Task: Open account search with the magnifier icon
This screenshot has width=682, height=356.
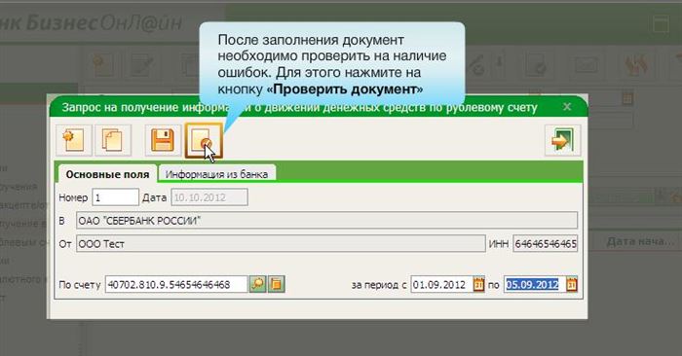Action: (x=258, y=284)
